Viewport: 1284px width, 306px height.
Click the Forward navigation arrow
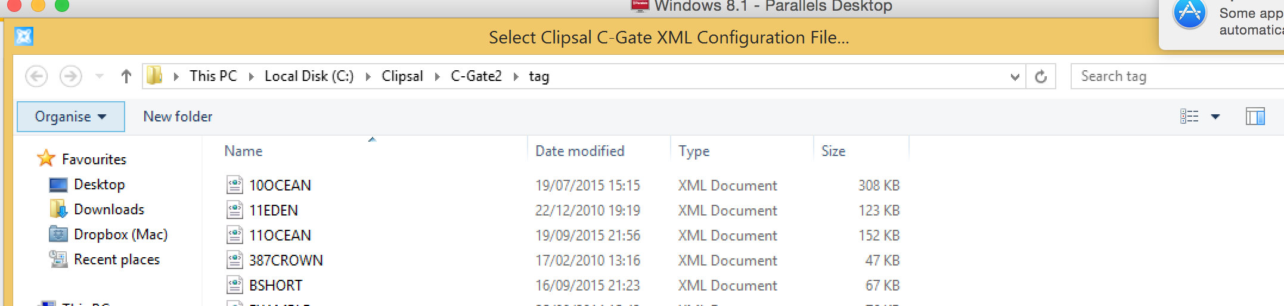point(71,77)
